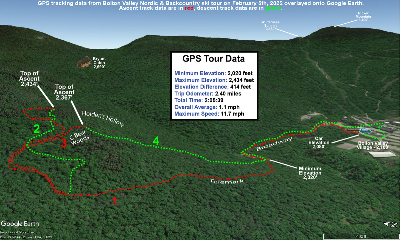The image size is (400, 240).
Task: Click the Google Earth logo
Action: coord(20,224)
